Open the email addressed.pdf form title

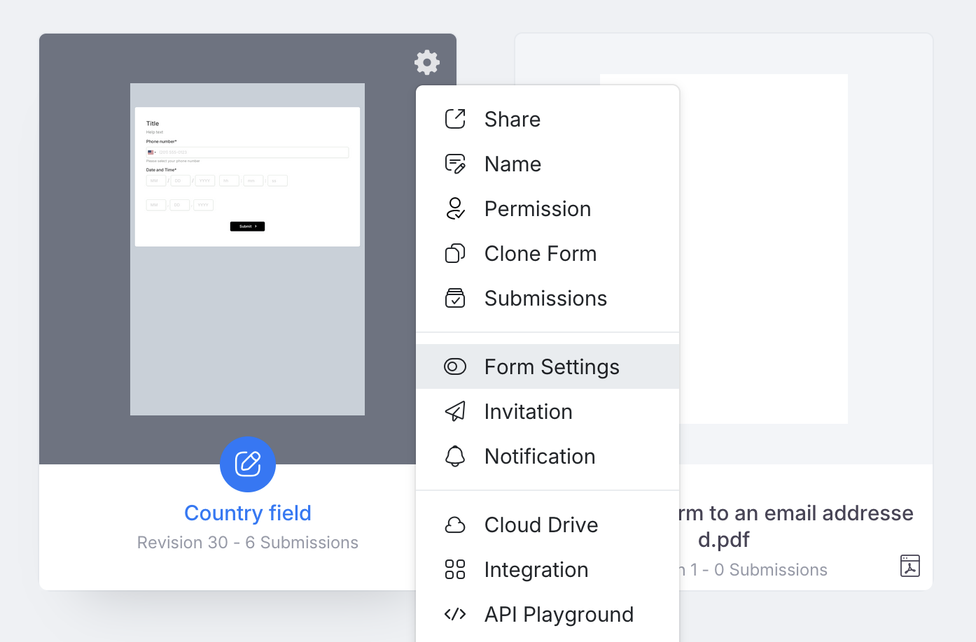(794, 526)
